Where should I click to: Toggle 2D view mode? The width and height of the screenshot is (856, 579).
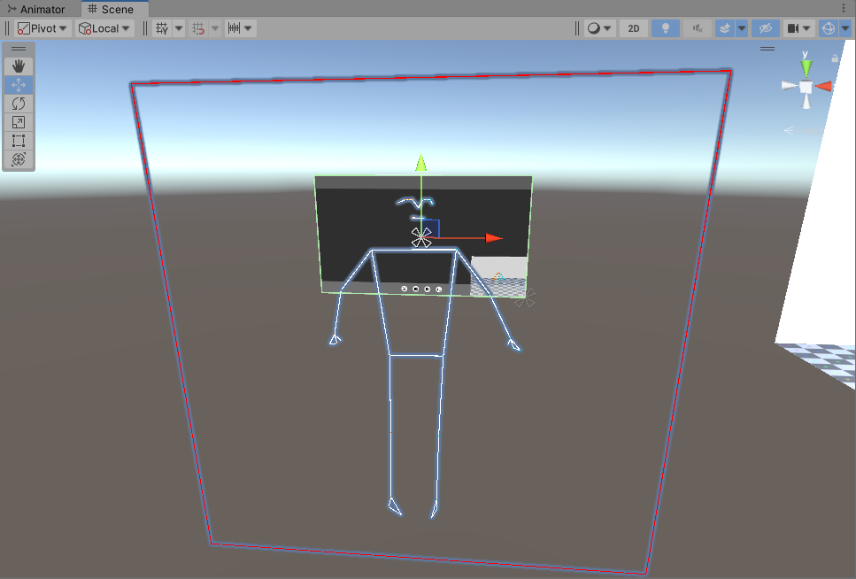[x=633, y=28]
